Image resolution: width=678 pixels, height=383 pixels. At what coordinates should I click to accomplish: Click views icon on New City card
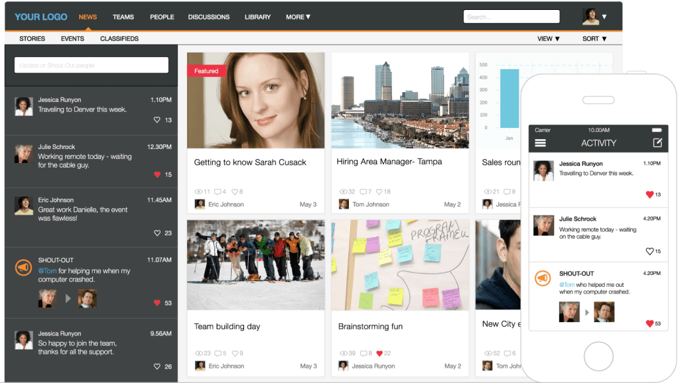(488, 353)
